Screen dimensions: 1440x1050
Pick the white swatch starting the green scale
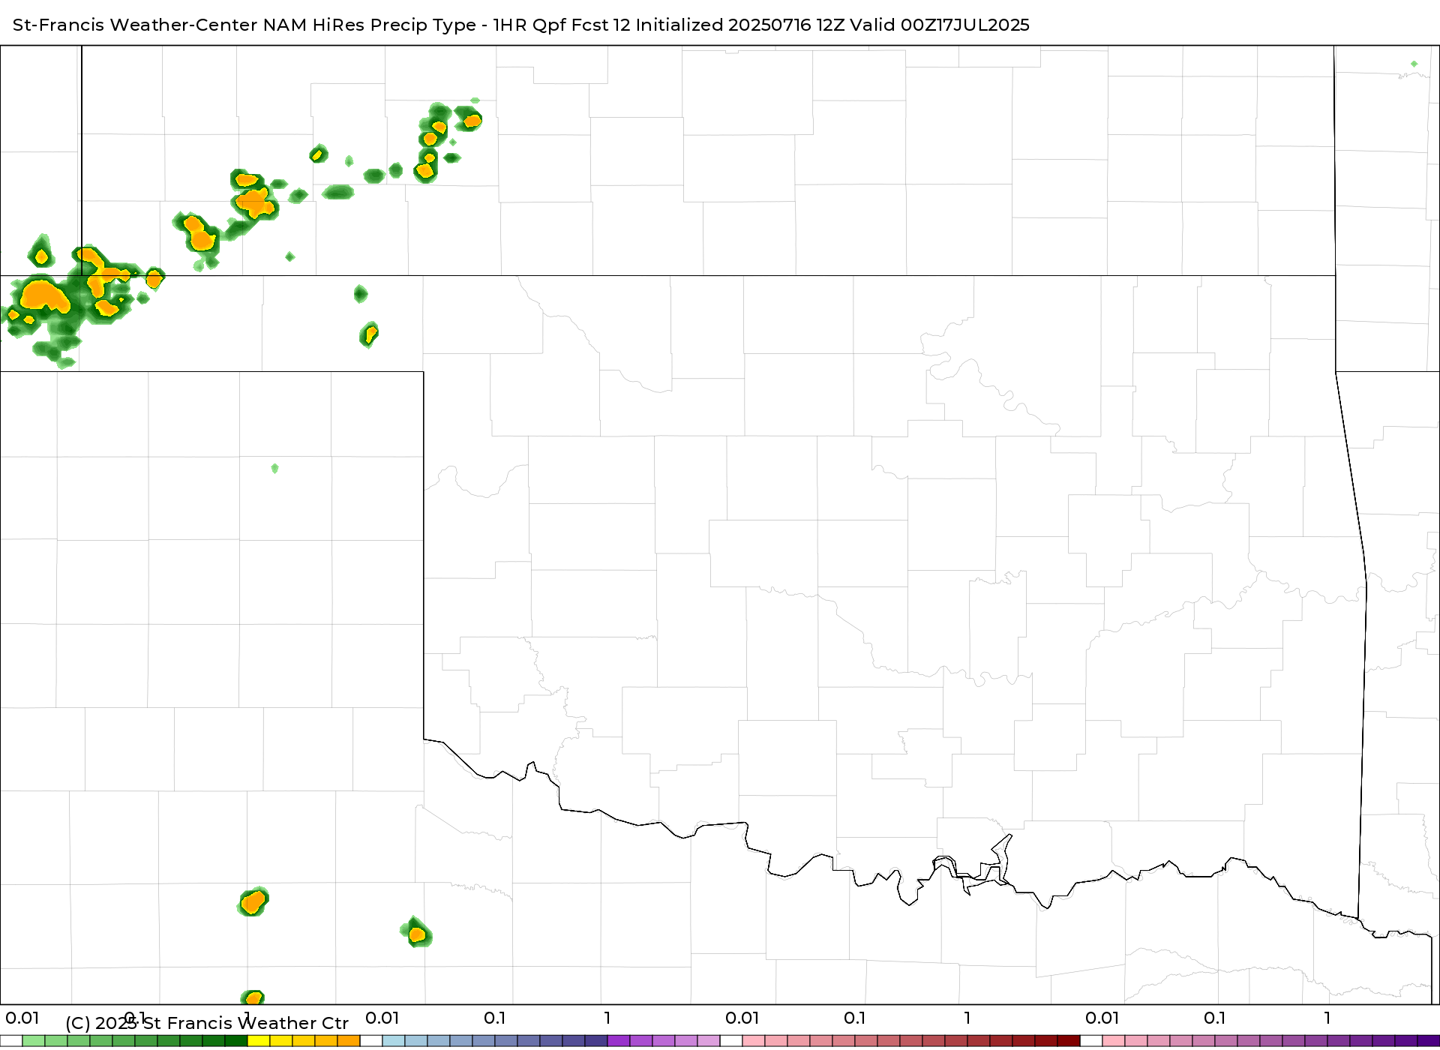point(11,1041)
